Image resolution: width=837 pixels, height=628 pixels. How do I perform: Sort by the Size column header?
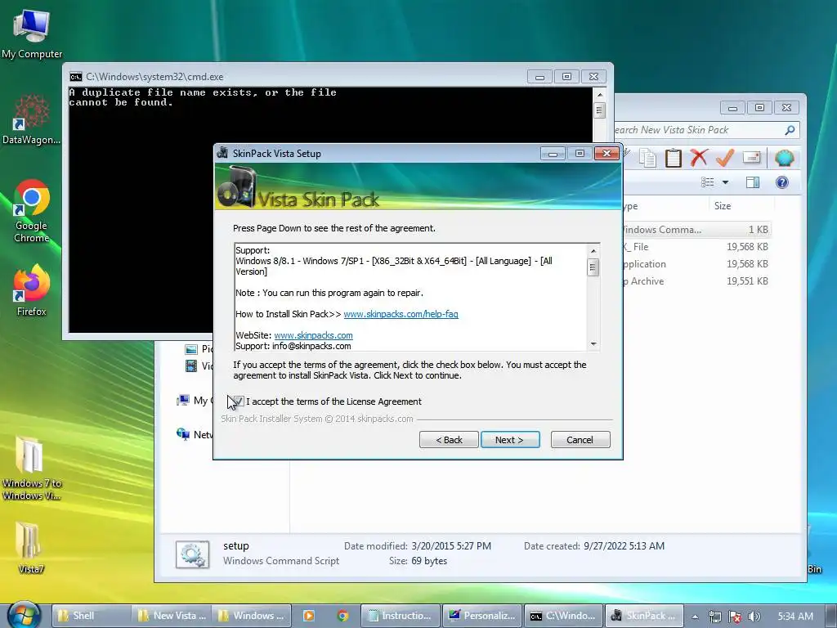[741, 205]
